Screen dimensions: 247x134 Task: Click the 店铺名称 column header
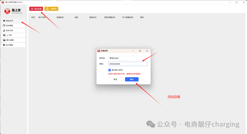point(60,17)
